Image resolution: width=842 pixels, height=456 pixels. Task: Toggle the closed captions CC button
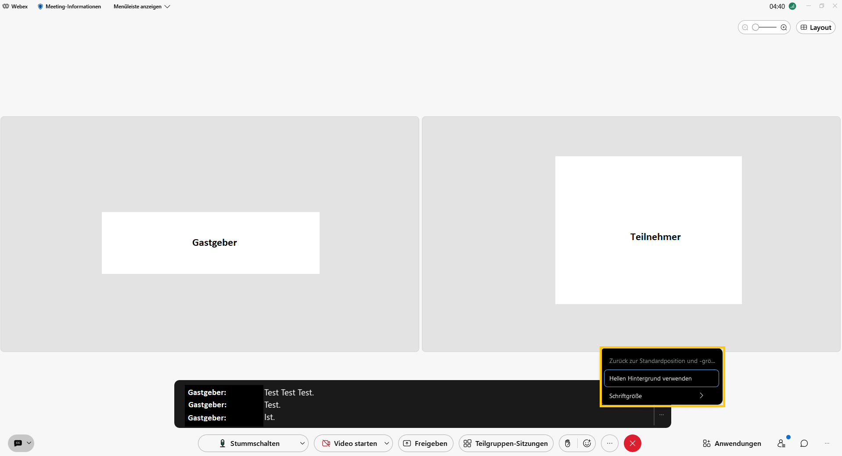(18, 443)
